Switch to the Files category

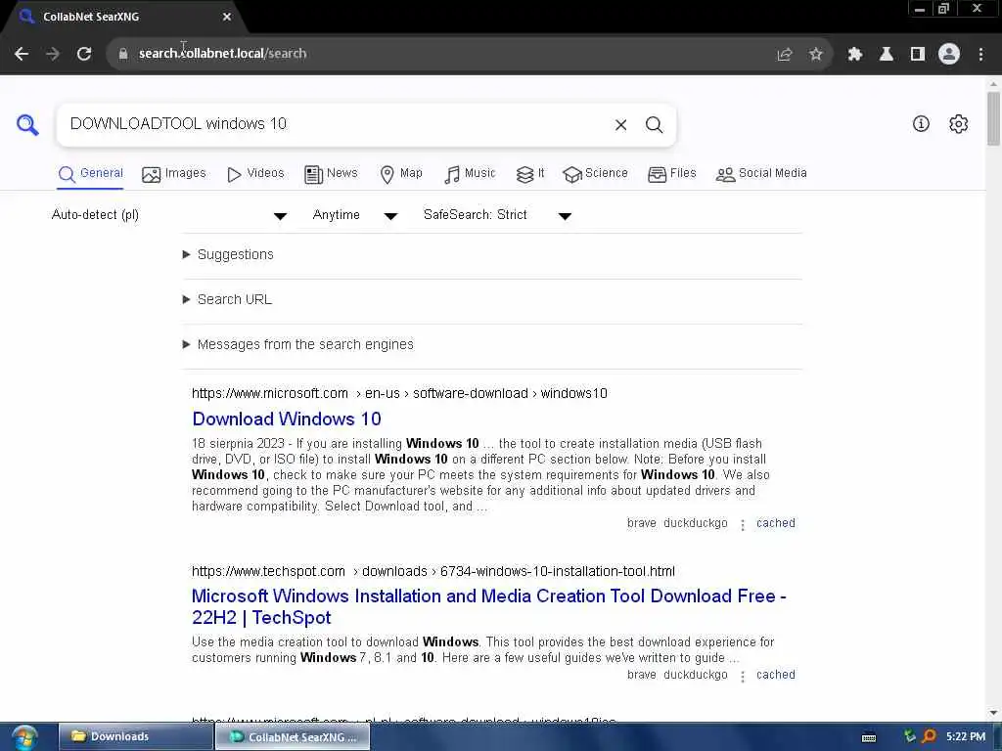click(x=671, y=174)
